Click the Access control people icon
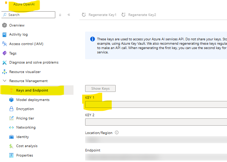 pos(4,44)
